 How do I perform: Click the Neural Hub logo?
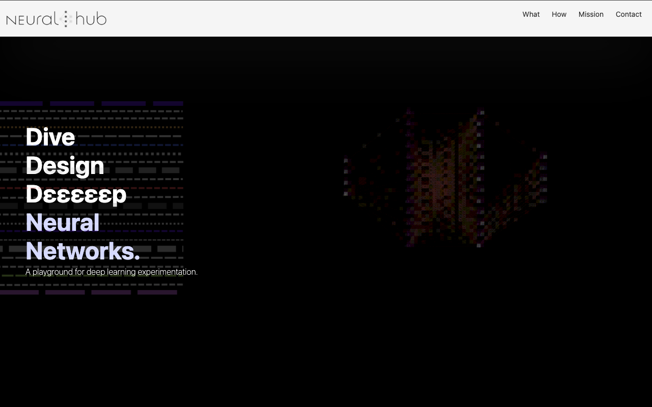[x=57, y=19]
